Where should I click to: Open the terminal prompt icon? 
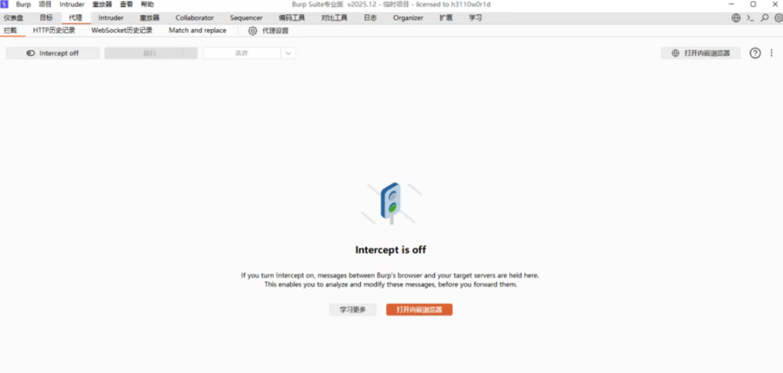point(750,18)
